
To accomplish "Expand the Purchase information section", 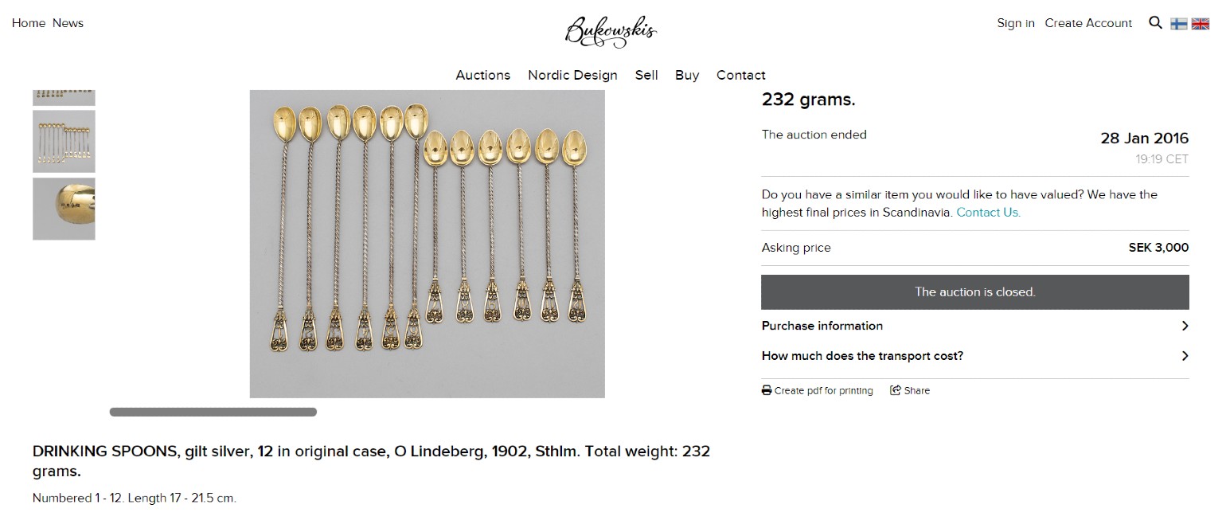I will [x=975, y=326].
